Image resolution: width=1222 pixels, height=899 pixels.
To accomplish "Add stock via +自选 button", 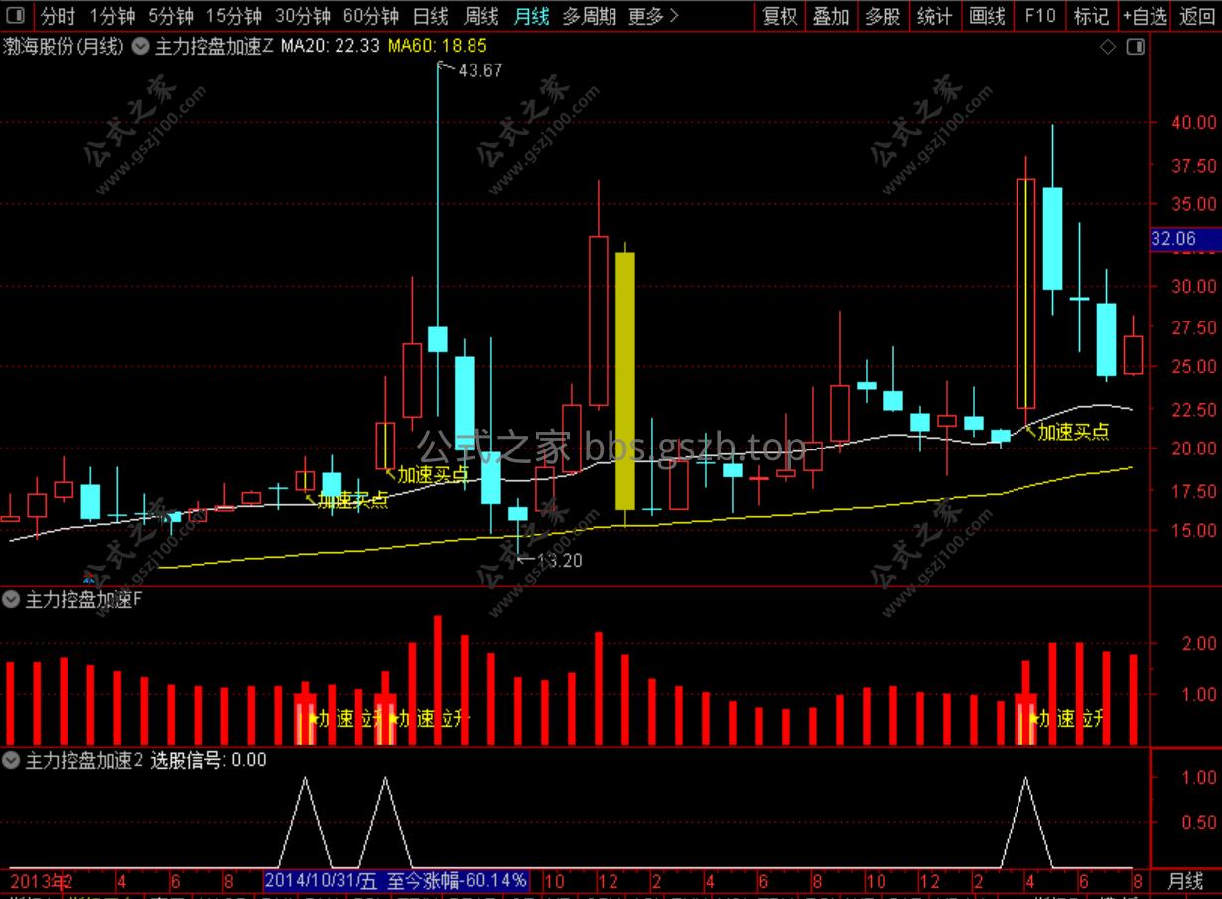I will click(x=1145, y=16).
